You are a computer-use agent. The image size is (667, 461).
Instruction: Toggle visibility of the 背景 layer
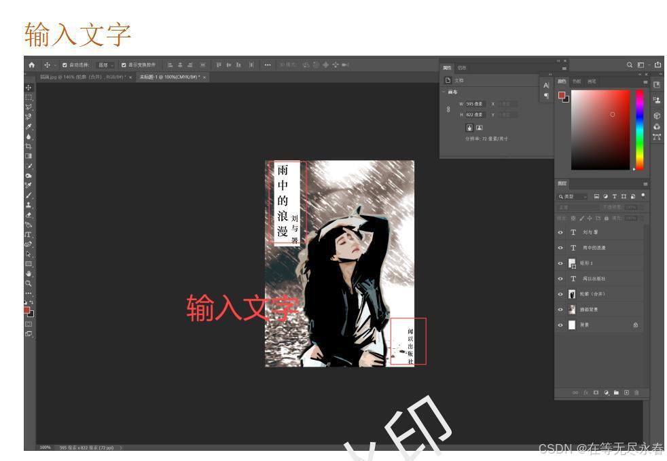(560, 325)
